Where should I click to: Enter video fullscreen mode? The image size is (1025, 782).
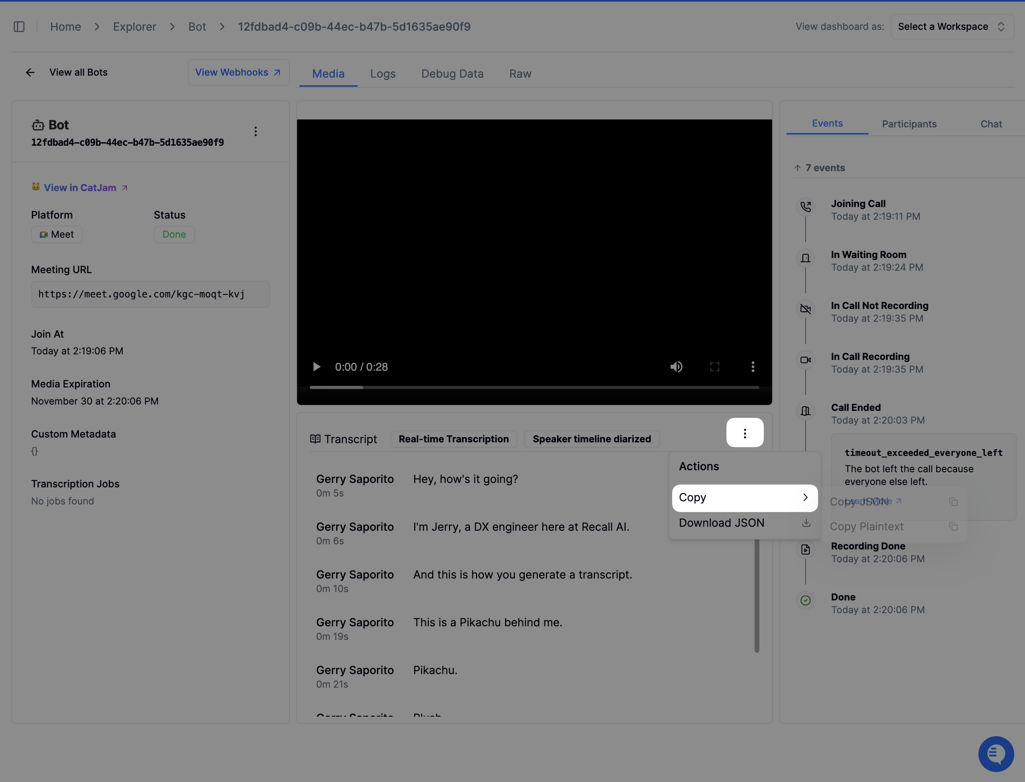coord(714,367)
